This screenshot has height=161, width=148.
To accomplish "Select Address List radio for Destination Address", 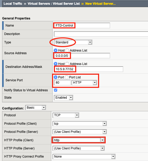I will (67, 64).
